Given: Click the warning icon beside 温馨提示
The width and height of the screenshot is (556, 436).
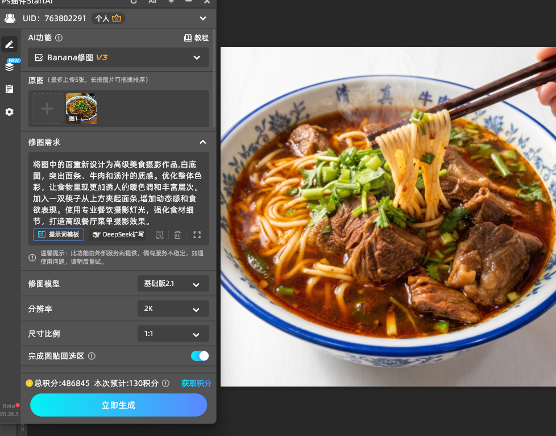Looking at the screenshot, I should click(32, 258).
